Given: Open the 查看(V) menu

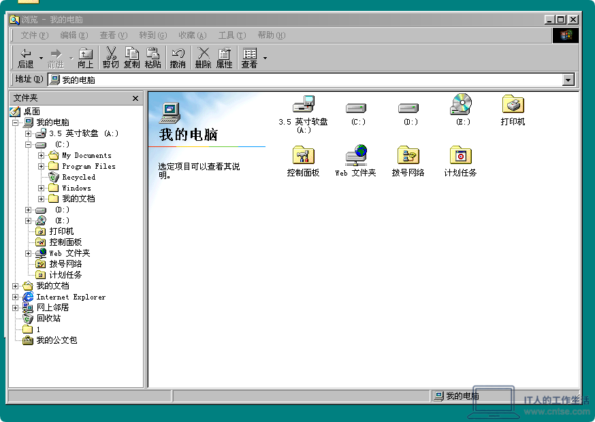Looking at the screenshot, I should tap(114, 35).
